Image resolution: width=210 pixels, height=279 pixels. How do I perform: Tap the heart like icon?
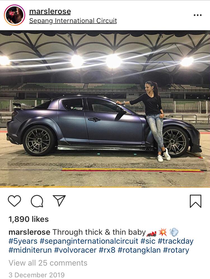[x=14, y=201]
